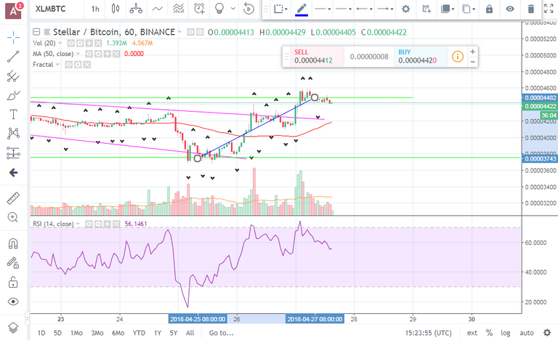This screenshot has height=340, width=558.
Task: Open settings for MA (50, close)
Action: click(x=98, y=54)
